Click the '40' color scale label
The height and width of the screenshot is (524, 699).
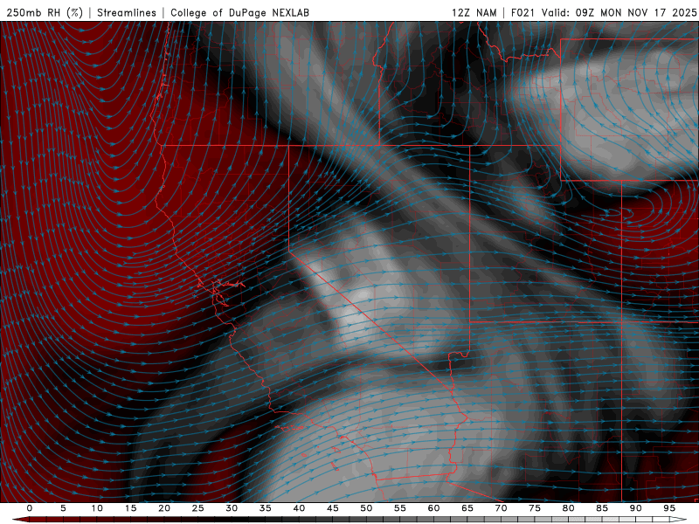[299, 508]
